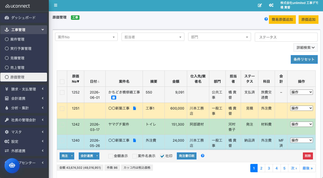Open the chatbot robot icon
Image resolution: width=323 pixels, height=178 pixels.
(x=12, y=166)
